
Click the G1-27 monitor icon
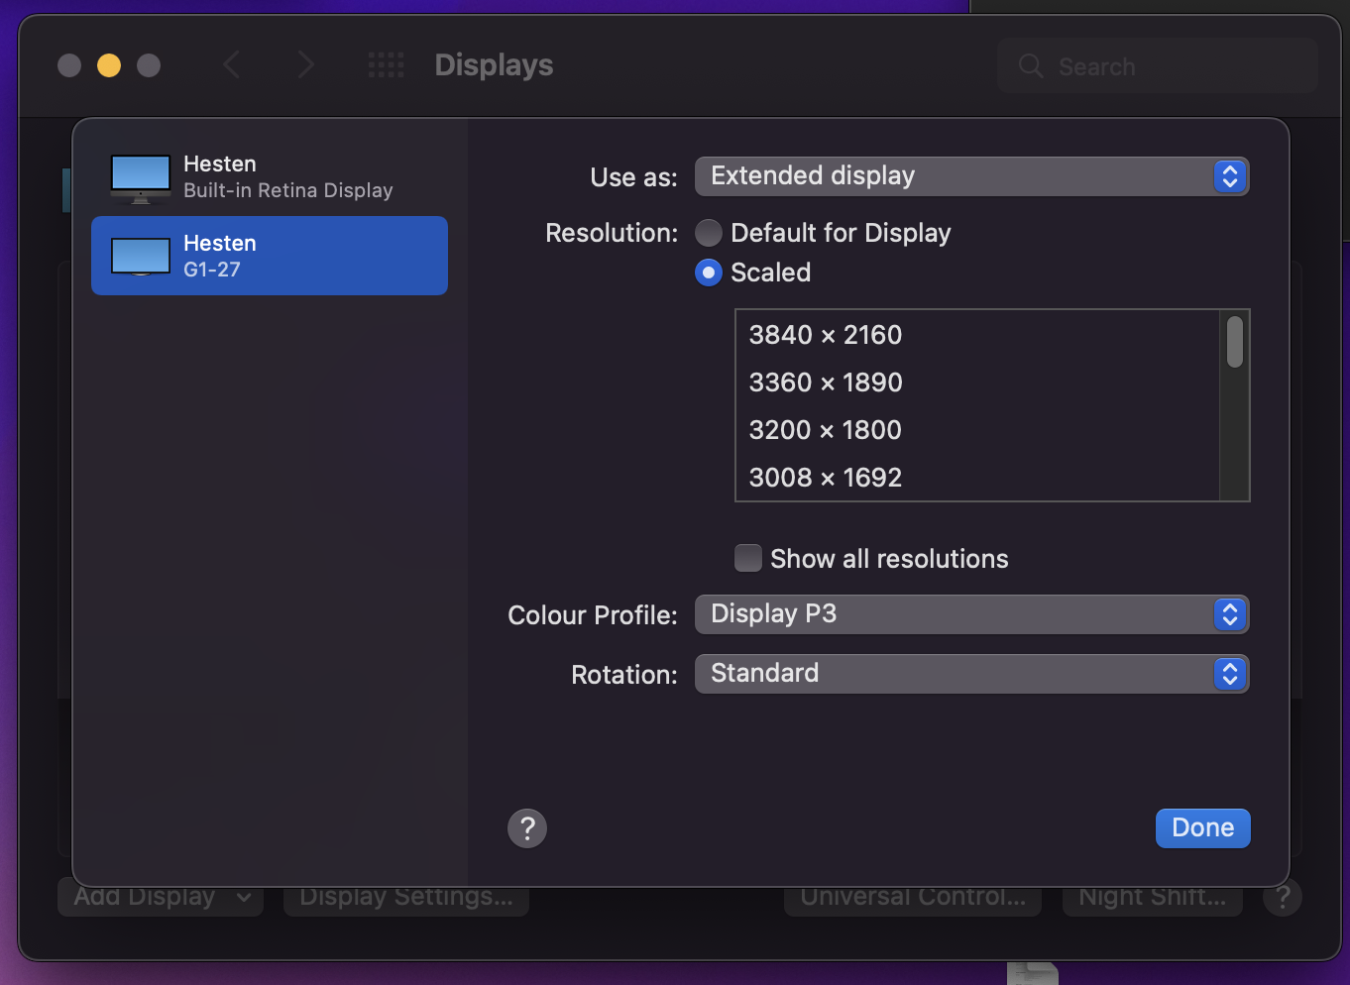pos(141,257)
